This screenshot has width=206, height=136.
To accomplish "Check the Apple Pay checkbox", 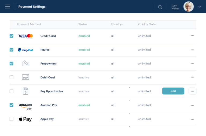I will pyautogui.click(x=12, y=119).
